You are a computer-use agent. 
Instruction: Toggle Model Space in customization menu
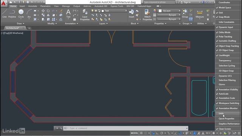(228, 8)
